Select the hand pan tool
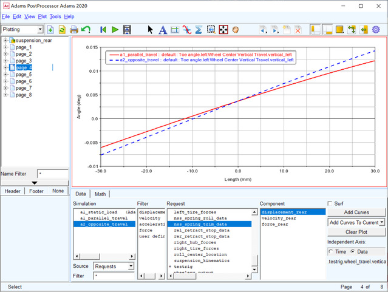 pos(236,29)
